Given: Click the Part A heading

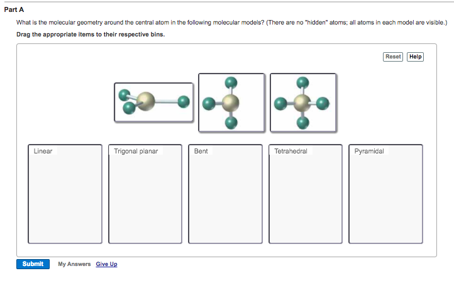Looking at the screenshot, I should click(14, 9).
